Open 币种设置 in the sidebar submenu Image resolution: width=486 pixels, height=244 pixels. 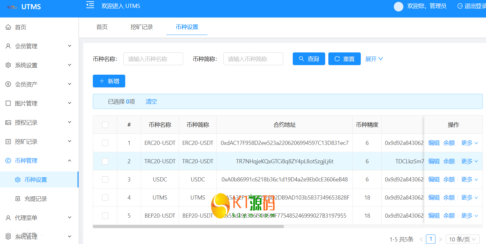tap(36, 180)
